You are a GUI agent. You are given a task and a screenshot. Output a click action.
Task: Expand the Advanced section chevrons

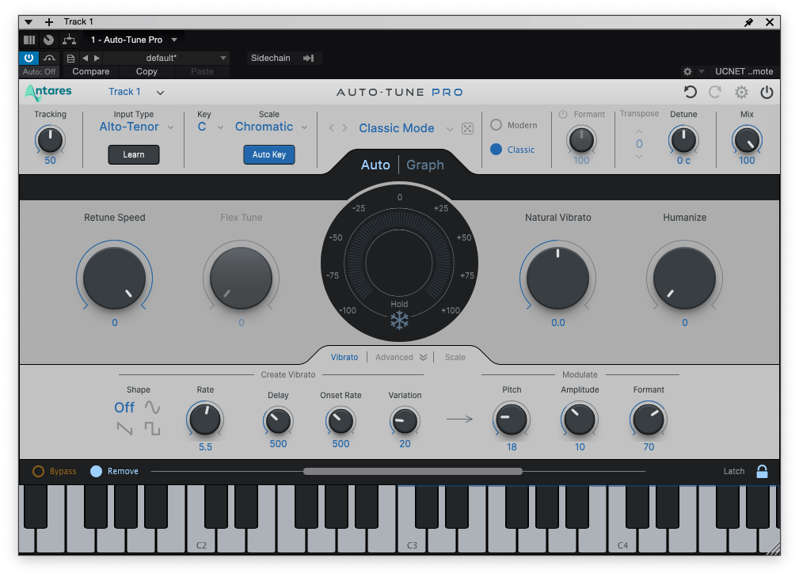coord(423,358)
